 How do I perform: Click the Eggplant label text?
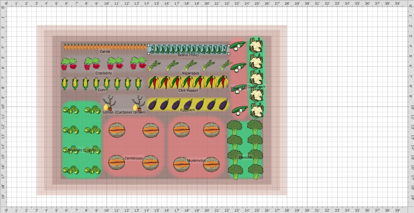pos(187,109)
